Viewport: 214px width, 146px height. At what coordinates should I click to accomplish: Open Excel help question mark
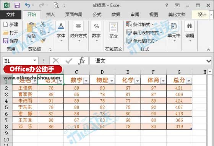coord(167,5)
